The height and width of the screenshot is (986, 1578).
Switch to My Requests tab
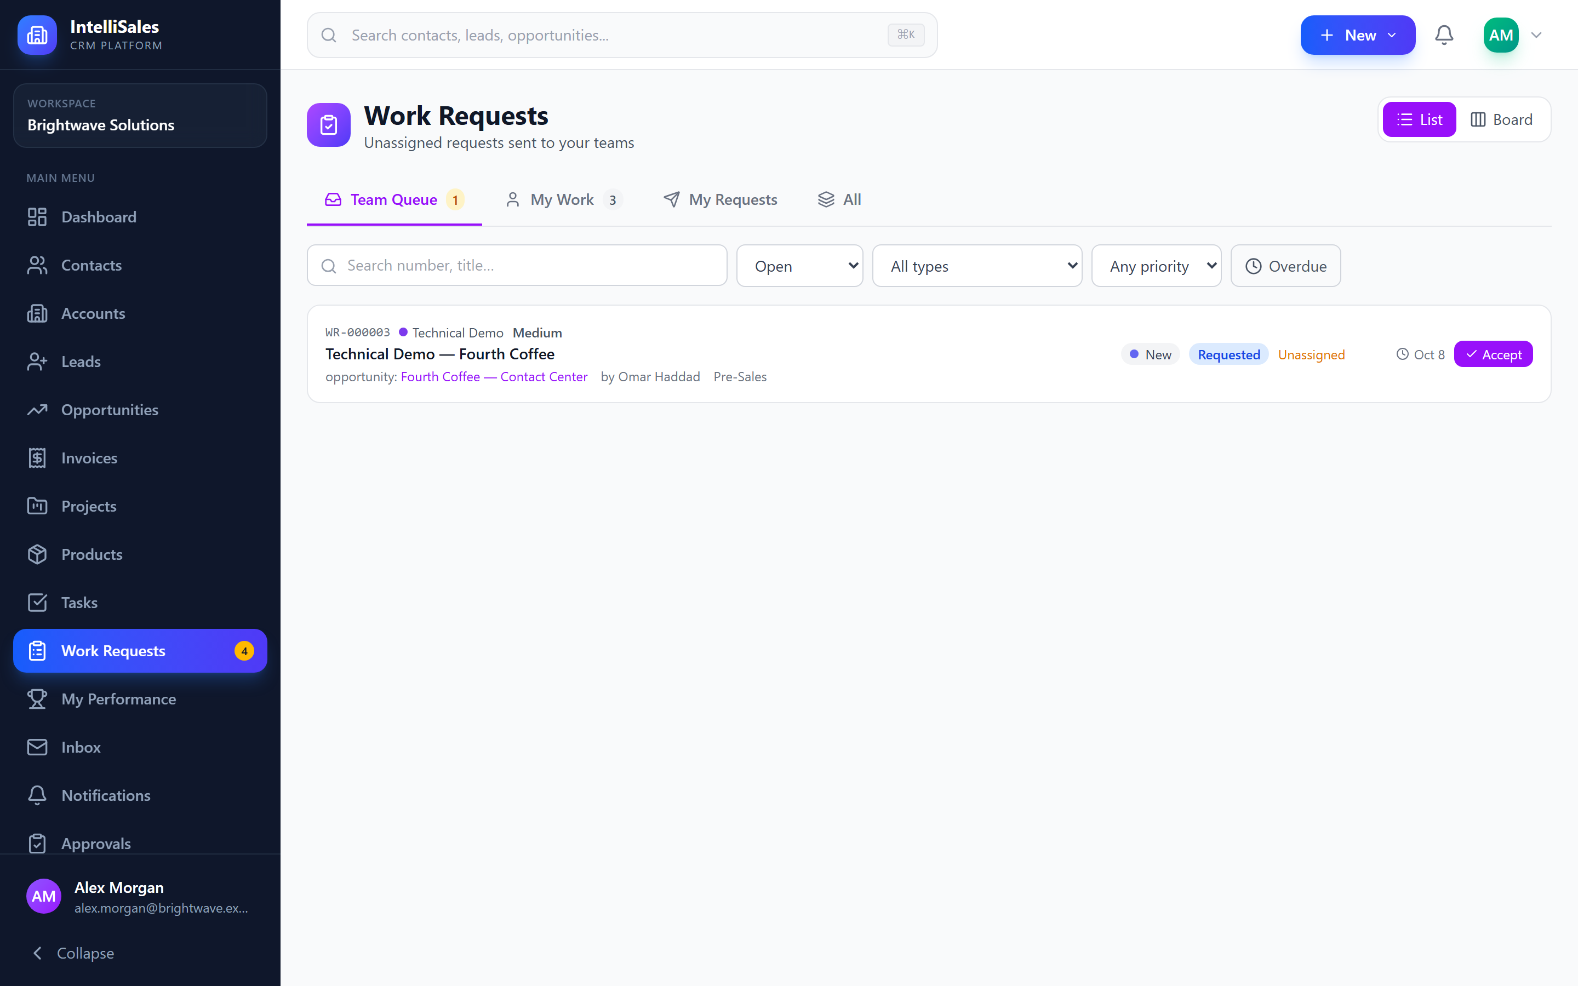point(720,199)
